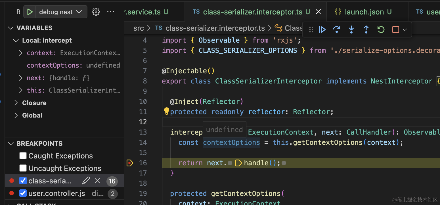This screenshot has height=205, width=440.
Task: Step into the next function call
Action: 351,30
